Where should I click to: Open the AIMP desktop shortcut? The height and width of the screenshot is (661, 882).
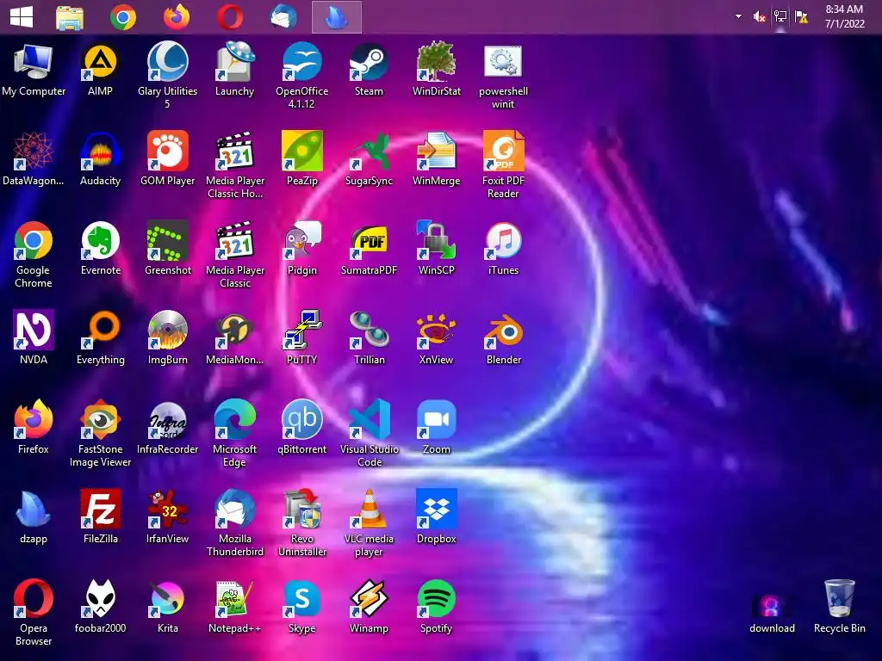pyautogui.click(x=100, y=62)
